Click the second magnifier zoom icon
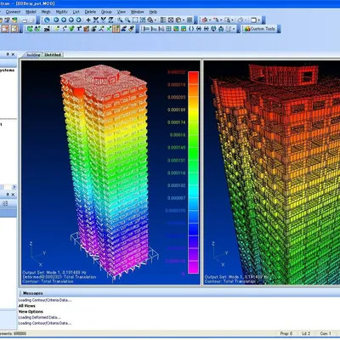This screenshot has width=340, height=340. (x=127, y=20)
